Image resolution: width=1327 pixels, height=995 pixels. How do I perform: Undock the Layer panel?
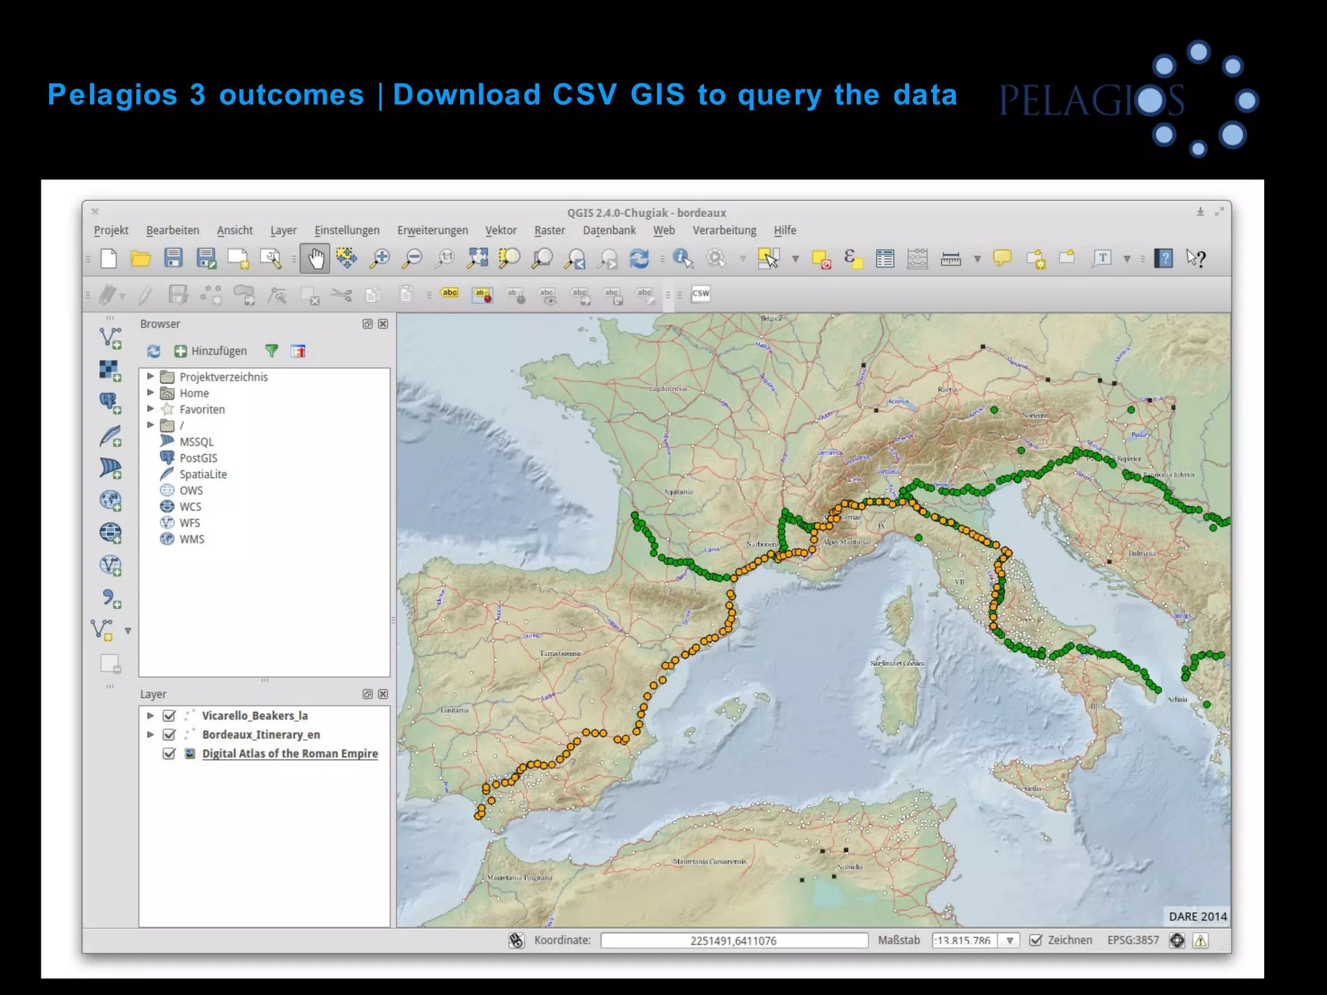367,694
